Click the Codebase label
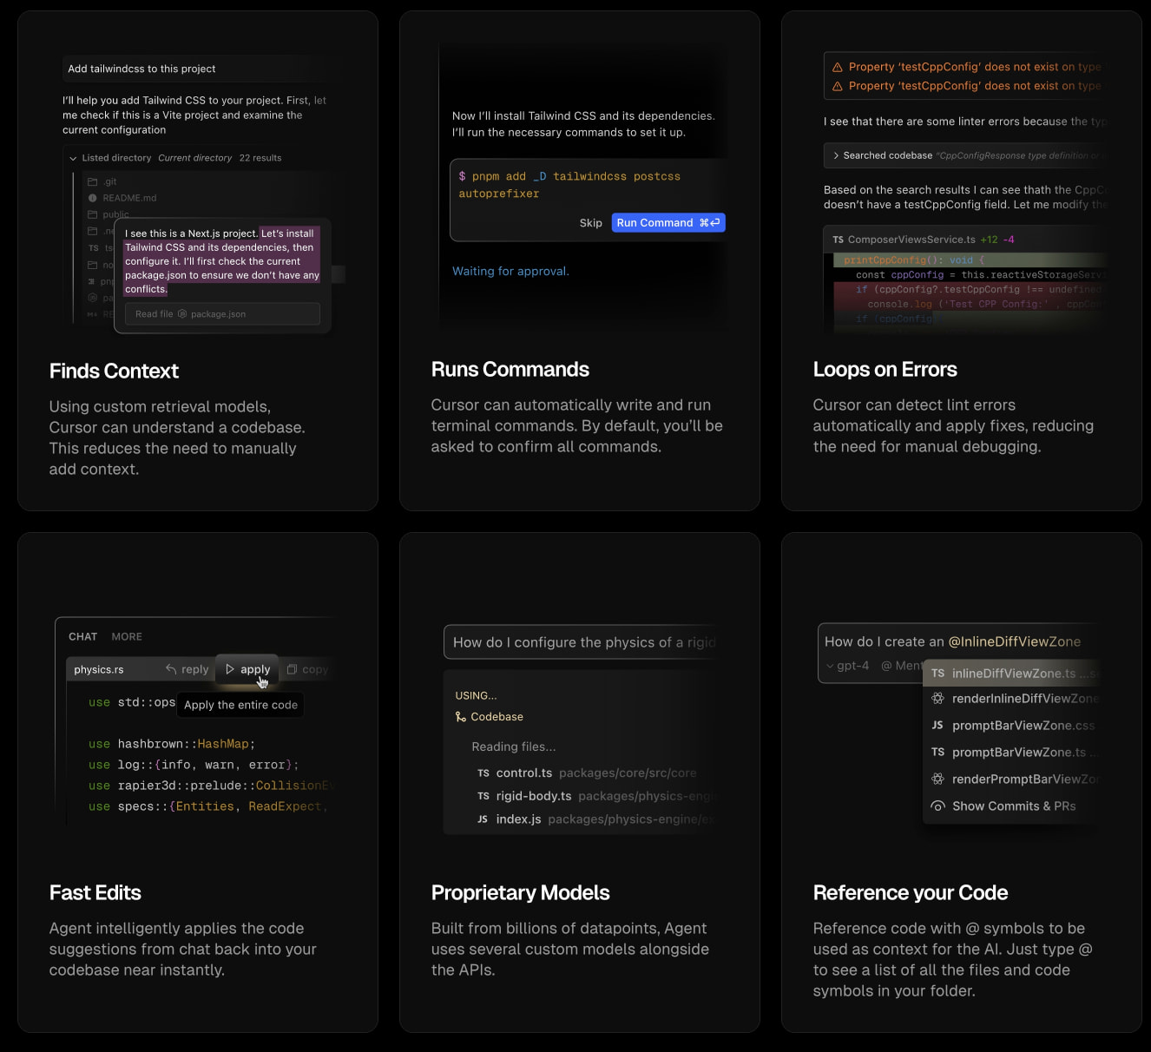Screen dimensions: 1151x1052 [497, 717]
